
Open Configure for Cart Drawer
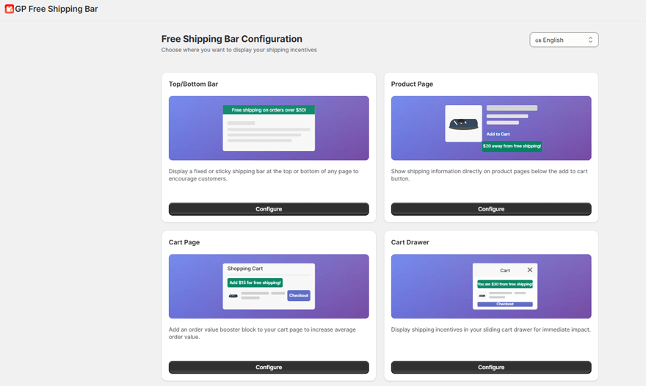[491, 368]
